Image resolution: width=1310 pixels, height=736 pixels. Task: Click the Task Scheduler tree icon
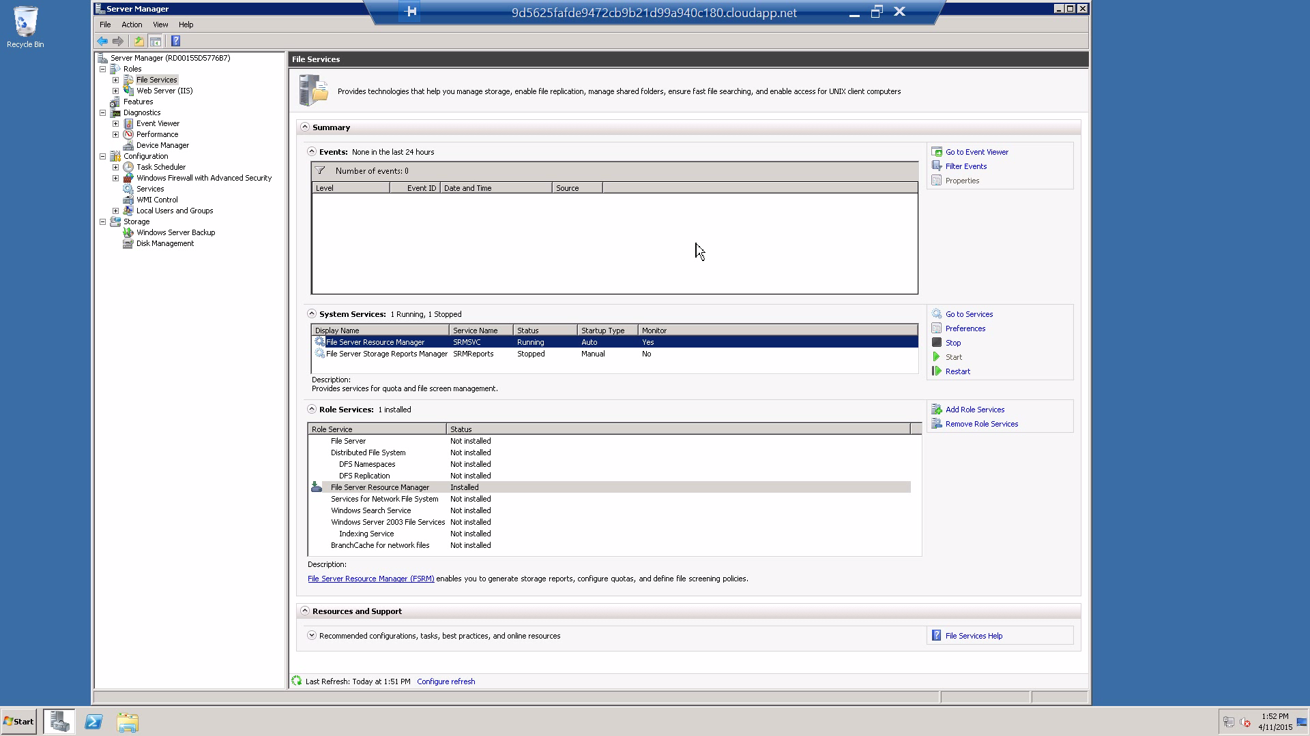coord(128,167)
